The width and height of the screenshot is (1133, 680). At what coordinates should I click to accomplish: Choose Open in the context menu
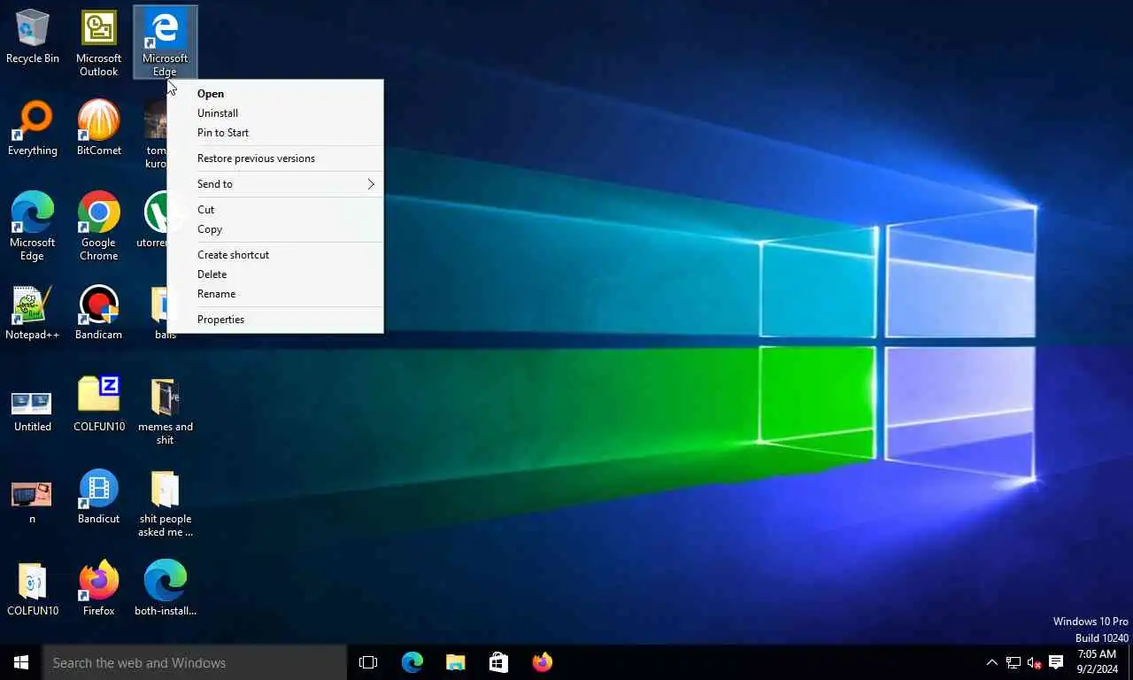pos(275,94)
